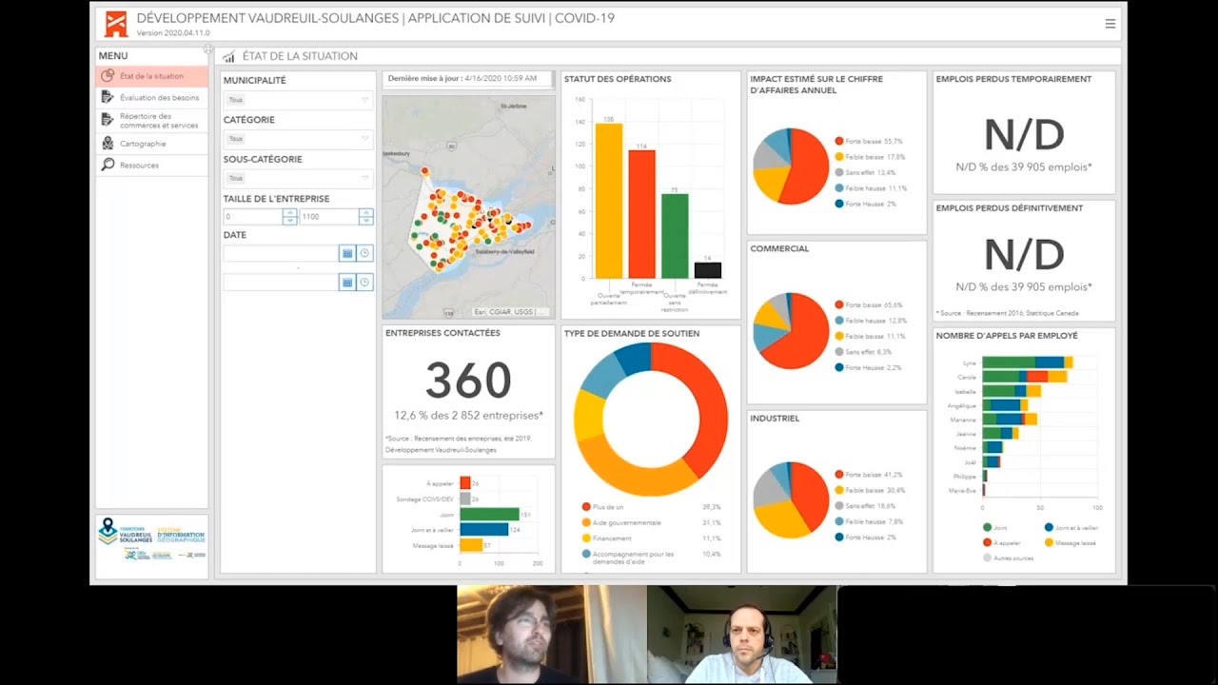1218x685 pixels.
Task: Decrease the maximum enterprise size with down arrow
Action: coord(365,221)
